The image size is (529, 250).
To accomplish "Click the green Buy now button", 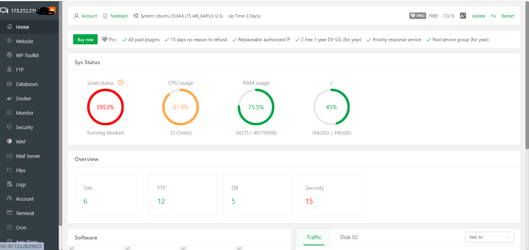I will pos(85,39).
